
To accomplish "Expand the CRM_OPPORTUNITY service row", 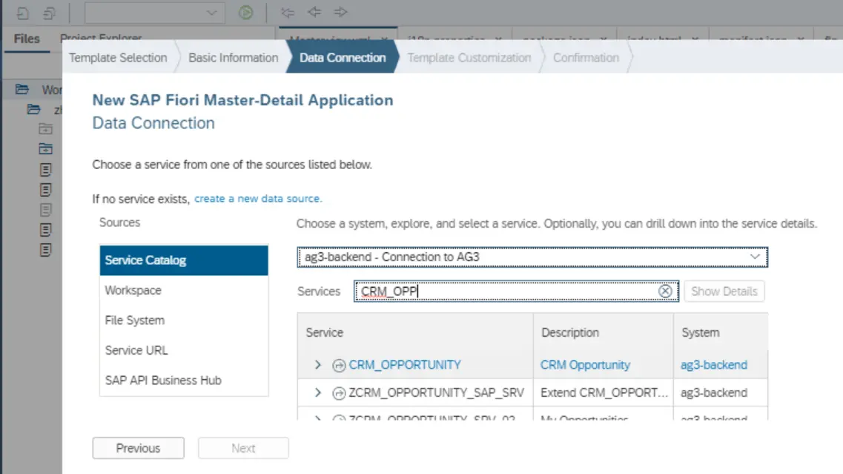I will pyautogui.click(x=318, y=365).
